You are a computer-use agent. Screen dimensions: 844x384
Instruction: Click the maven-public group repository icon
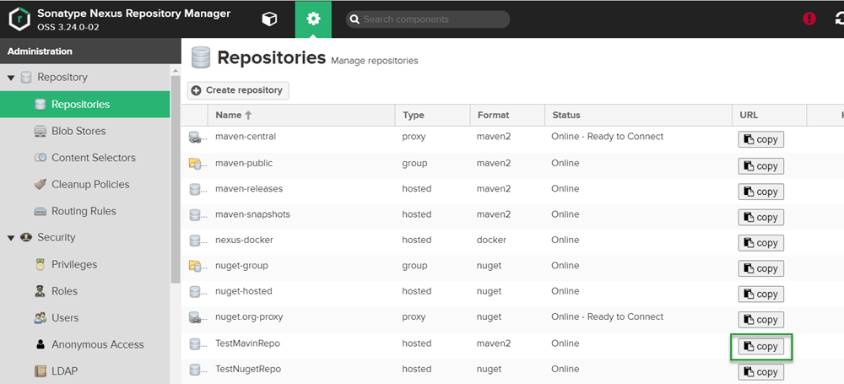coord(196,163)
